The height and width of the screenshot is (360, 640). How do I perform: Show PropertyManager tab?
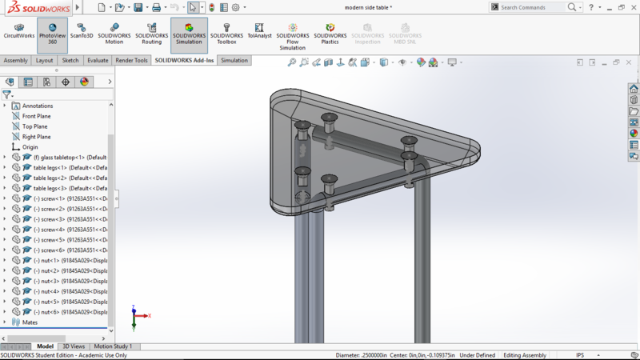pos(28,82)
